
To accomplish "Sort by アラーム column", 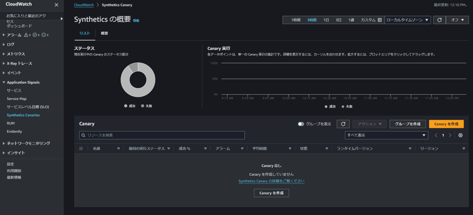I will 242,149.
